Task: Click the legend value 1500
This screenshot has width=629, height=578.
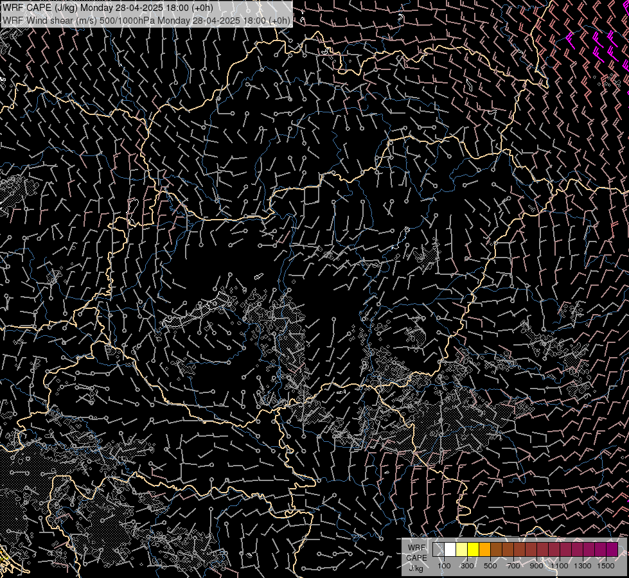Action: [x=606, y=566]
